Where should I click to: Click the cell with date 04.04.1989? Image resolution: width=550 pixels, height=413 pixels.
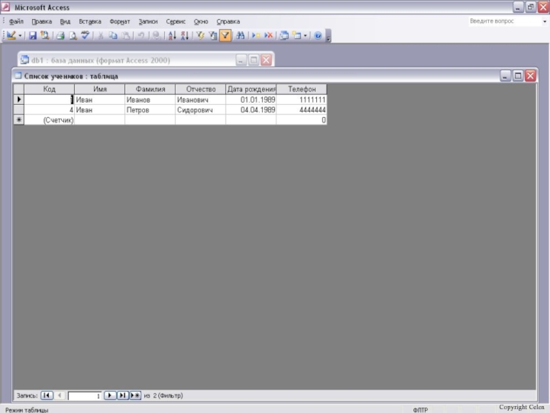251,110
